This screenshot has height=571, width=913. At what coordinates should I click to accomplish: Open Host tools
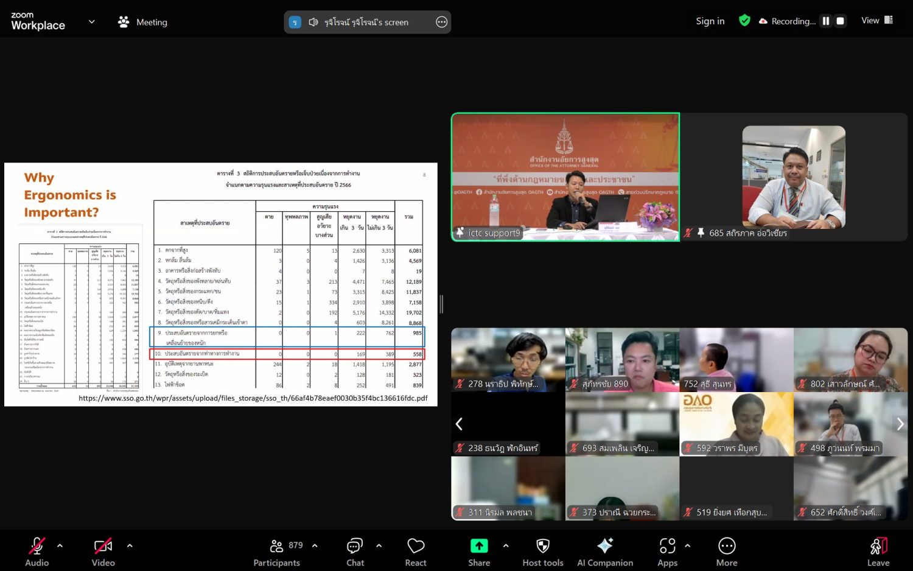[543, 552]
